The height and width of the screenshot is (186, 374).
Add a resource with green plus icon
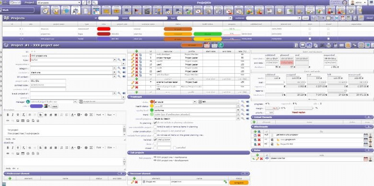click(x=137, y=51)
